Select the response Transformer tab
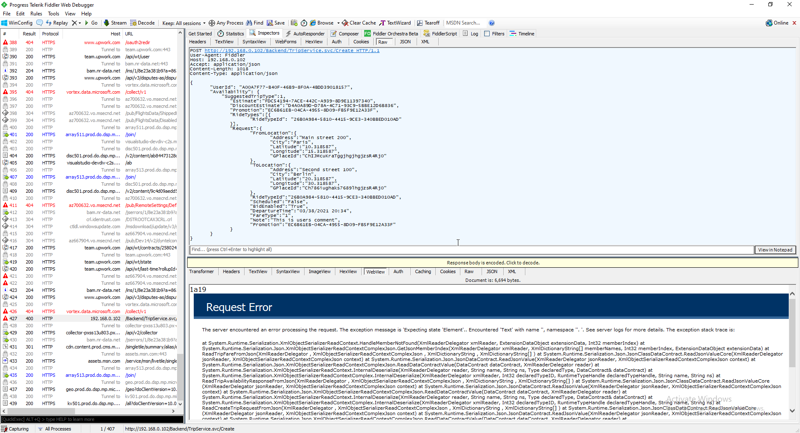The width and height of the screenshot is (800, 433). pos(201,271)
